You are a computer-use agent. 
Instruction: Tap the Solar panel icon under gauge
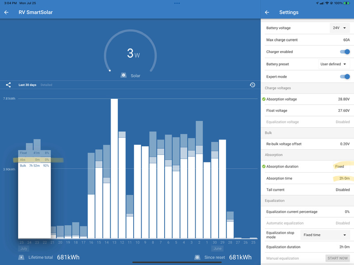pos(124,76)
